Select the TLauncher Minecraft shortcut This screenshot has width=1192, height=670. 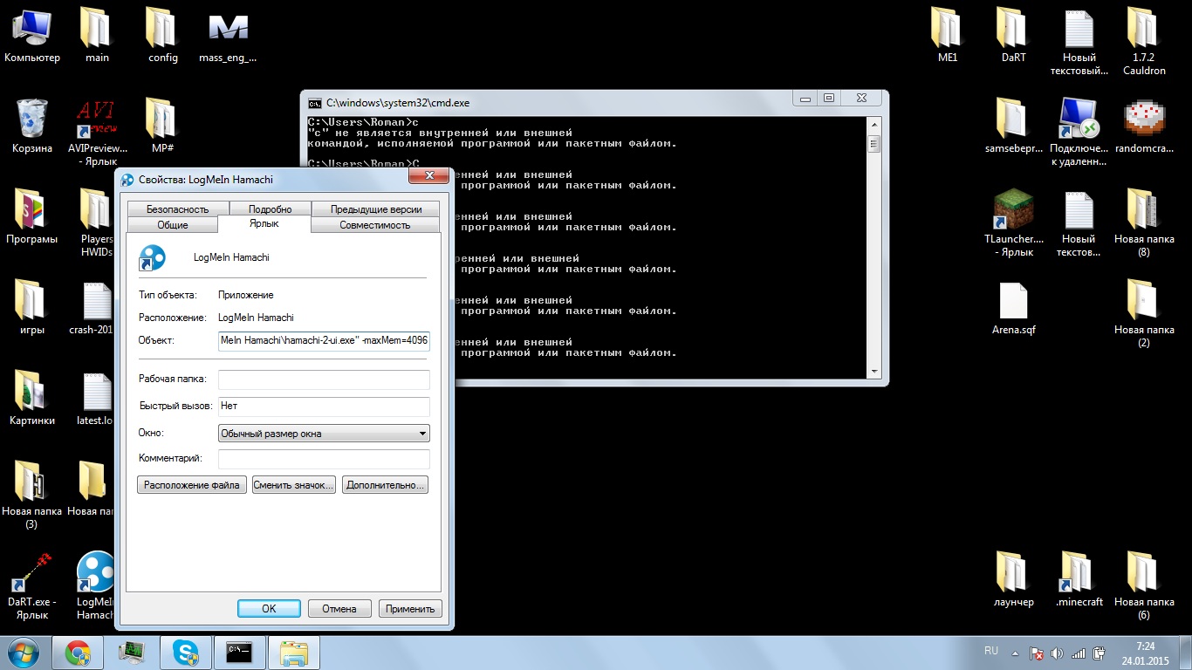click(1013, 222)
